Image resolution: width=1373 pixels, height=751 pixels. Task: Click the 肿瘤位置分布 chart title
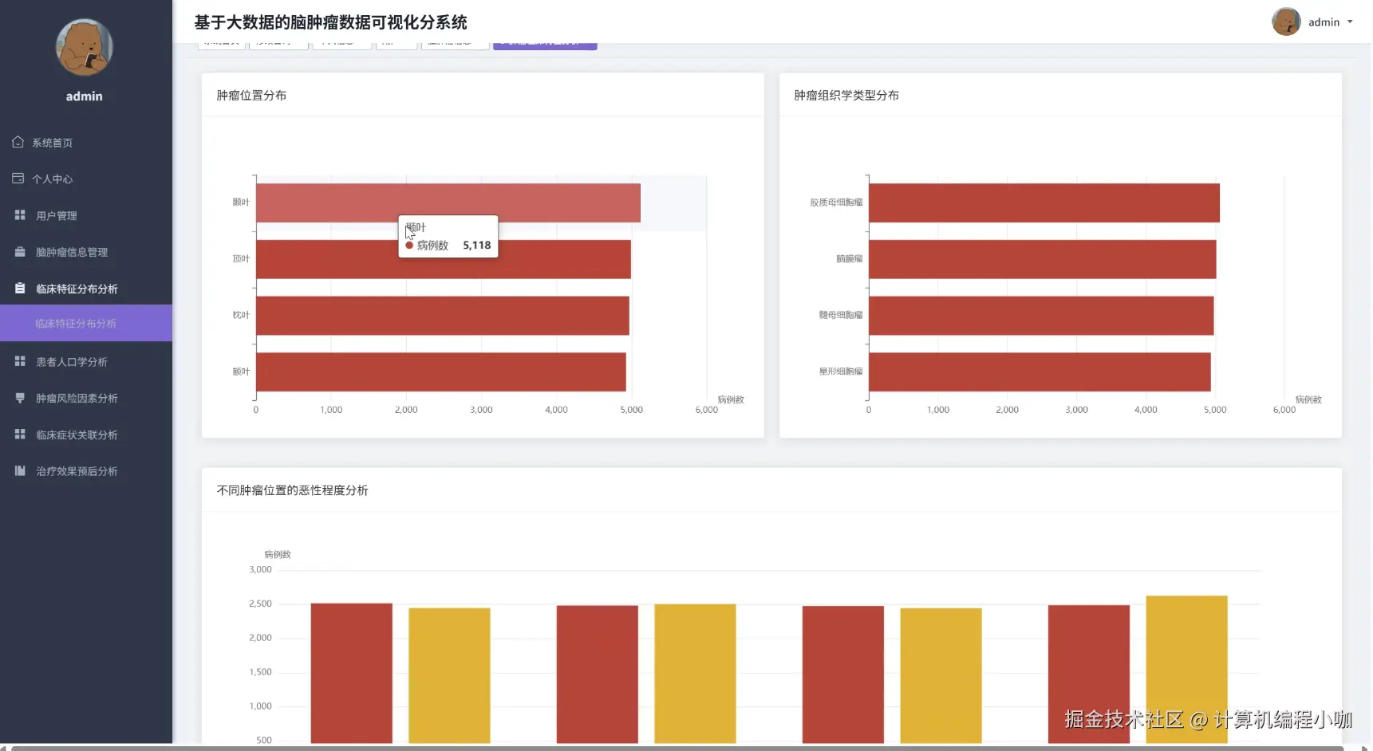pos(251,95)
